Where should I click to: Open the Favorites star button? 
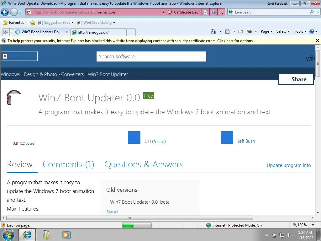click(x=13, y=23)
